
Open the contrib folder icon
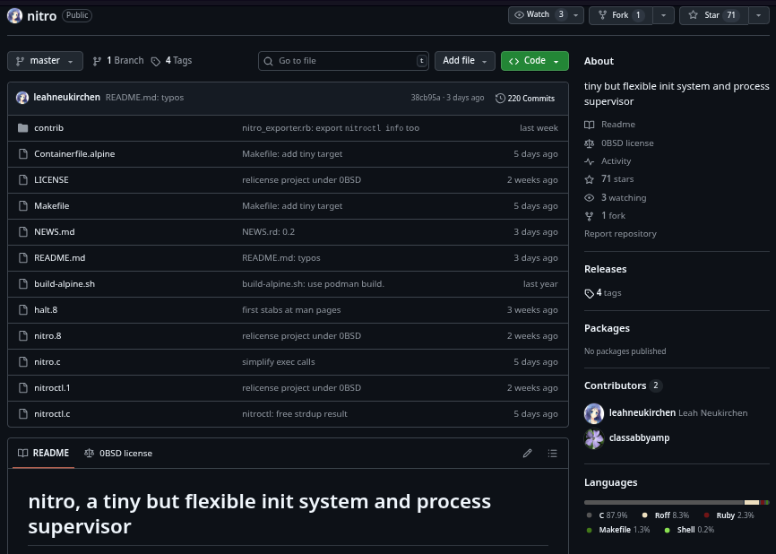23,127
